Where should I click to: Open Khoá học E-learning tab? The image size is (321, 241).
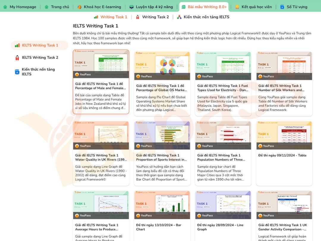(x=99, y=7)
